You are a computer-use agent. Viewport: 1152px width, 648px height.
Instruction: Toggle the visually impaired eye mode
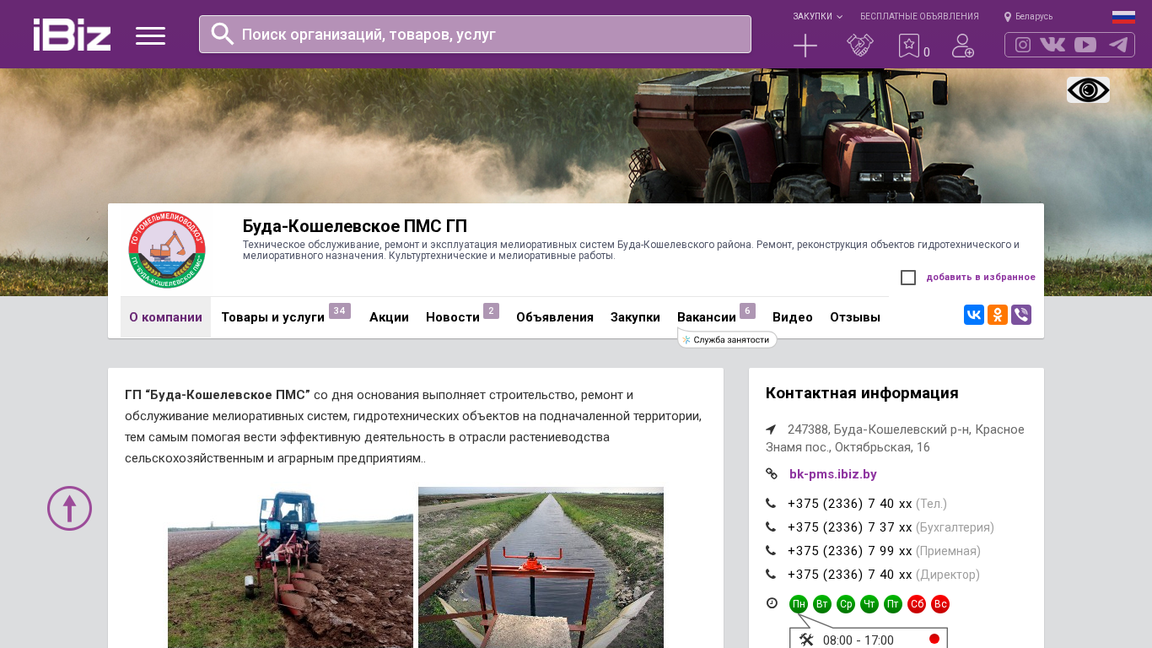tap(1088, 90)
